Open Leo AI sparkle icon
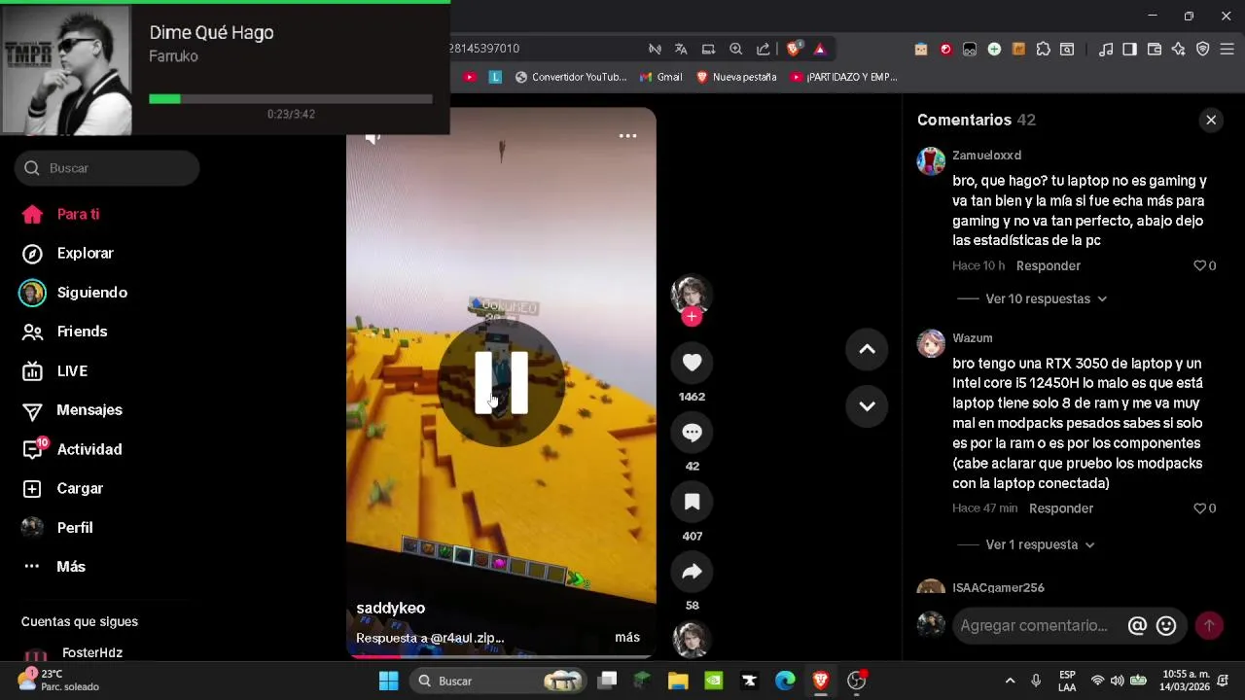 click(x=1179, y=49)
